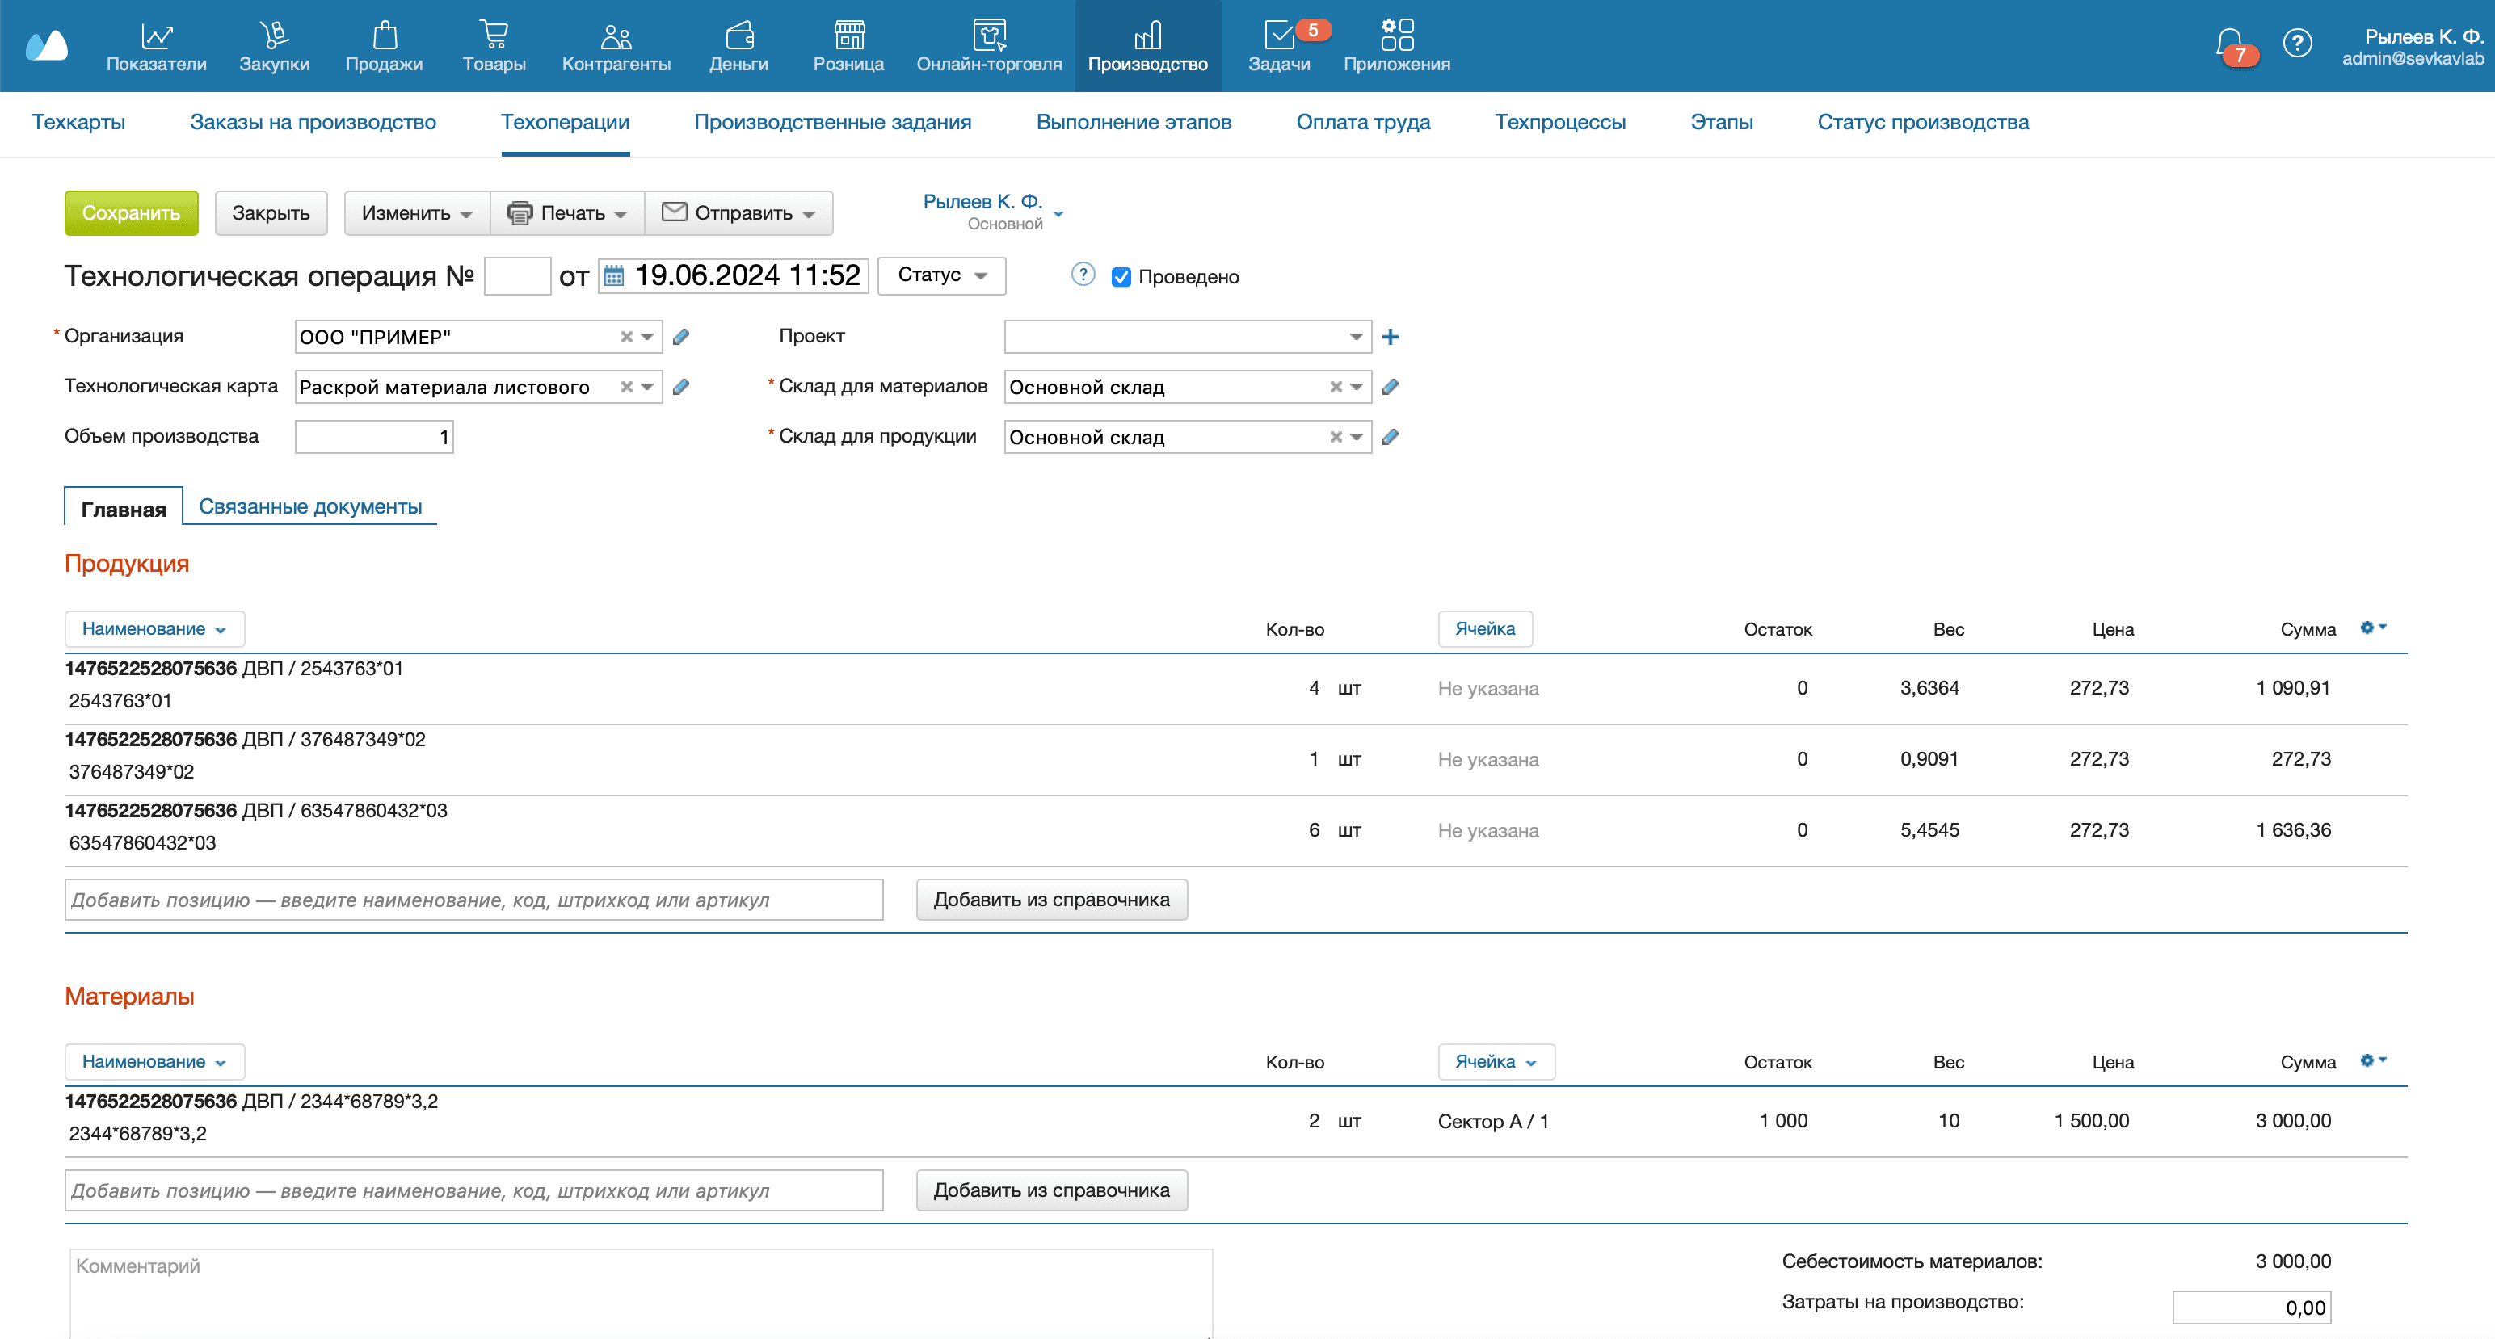Clear the Организация field selection
This screenshot has height=1339, width=2495.
pyautogui.click(x=625, y=337)
